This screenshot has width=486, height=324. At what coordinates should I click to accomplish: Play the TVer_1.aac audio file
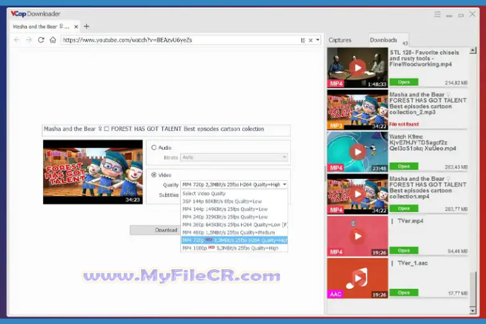pos(357,278)
